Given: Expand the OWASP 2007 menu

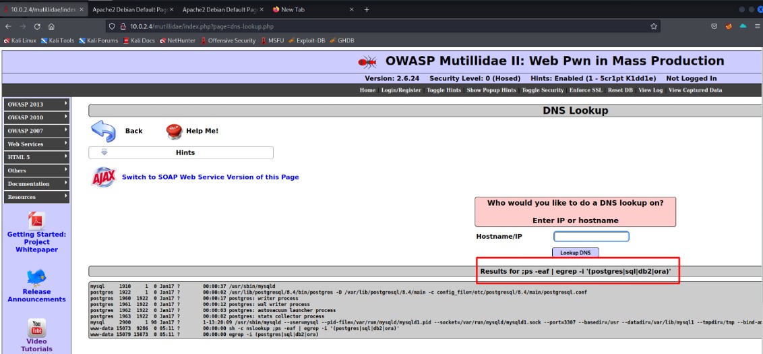Looking at the screenshot, I should (x=36, y=131).
